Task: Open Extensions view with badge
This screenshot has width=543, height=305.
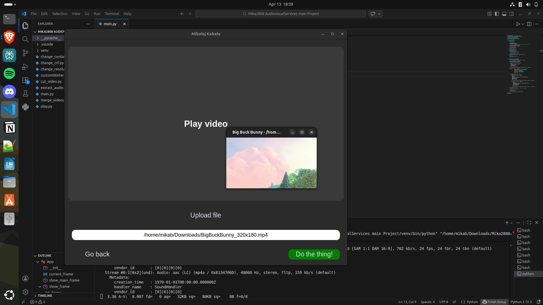Action: coord(25,80)
